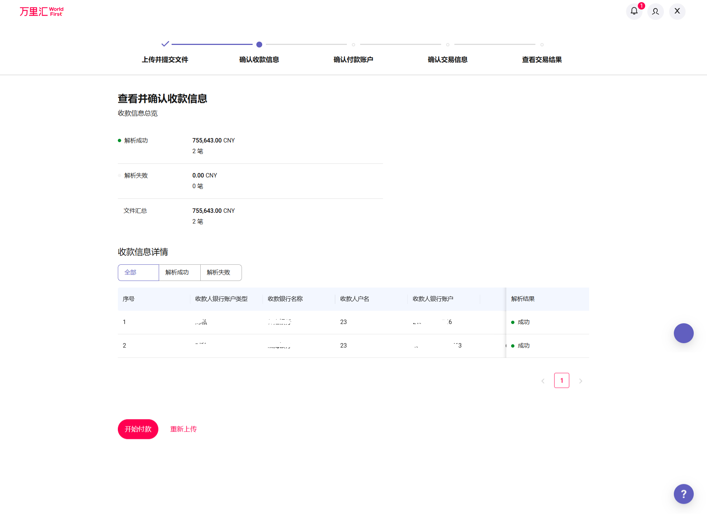Close the batch payment page with X
This screenshot has height=514, width=707.
coord(677,11)
